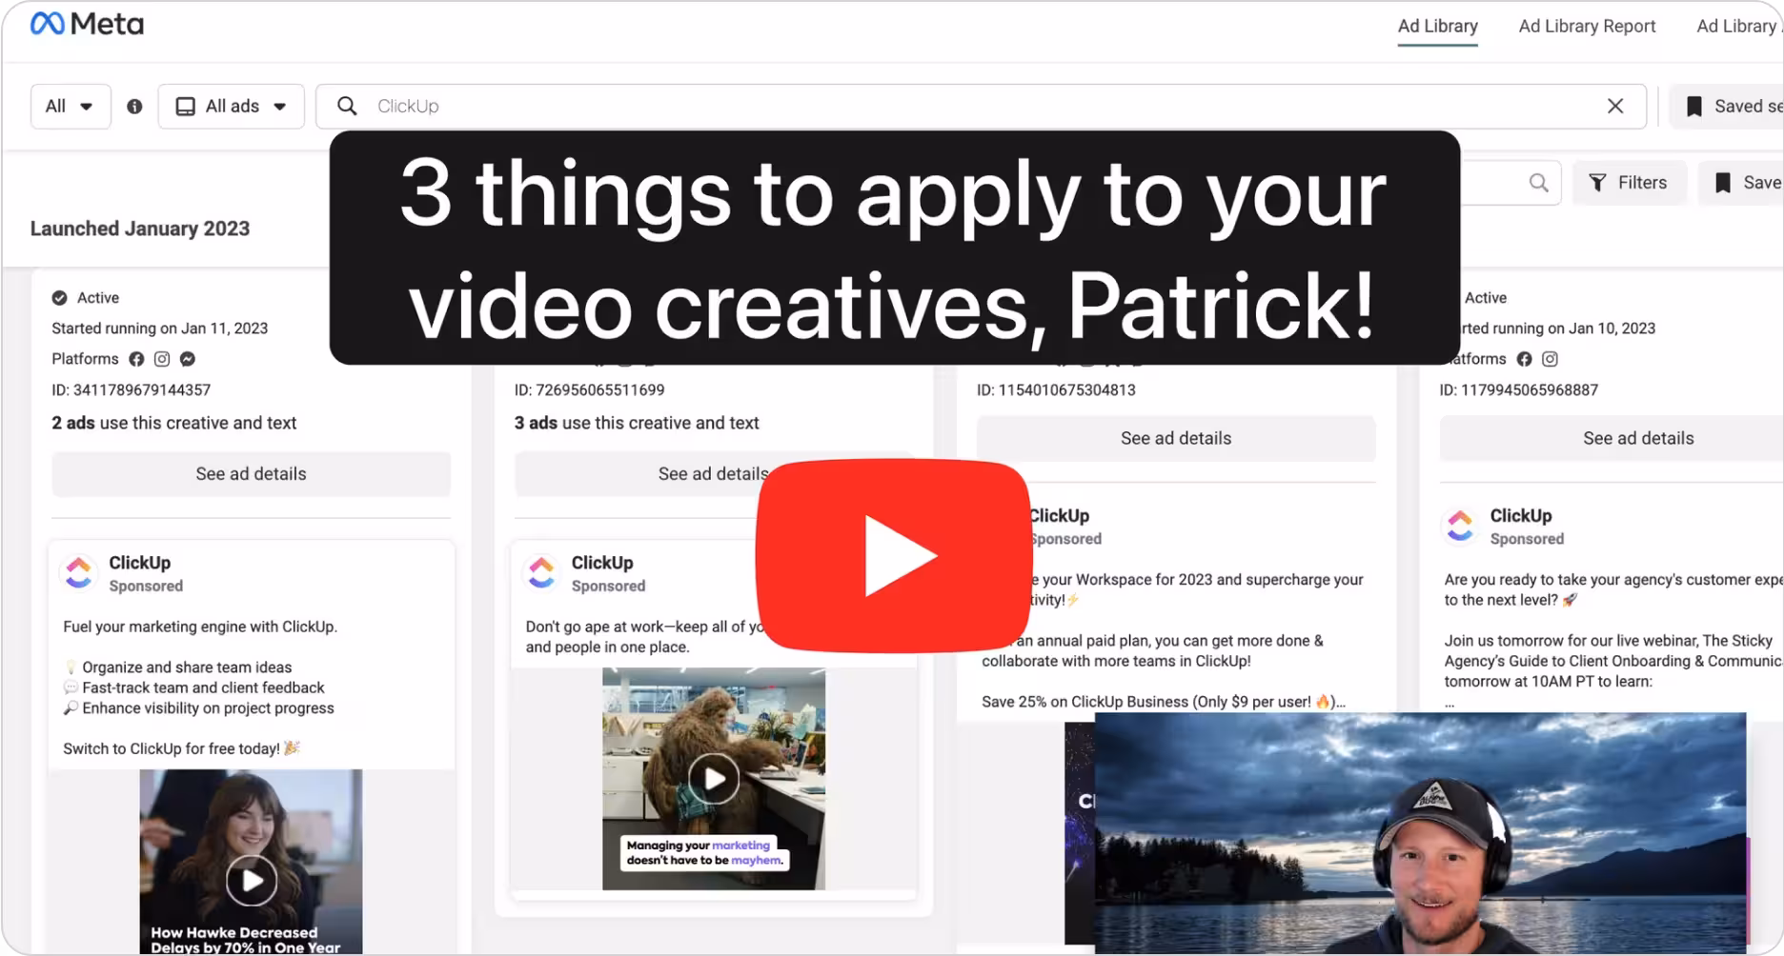
Task: Play the Bigfoot office video ad
Action: 714,779
